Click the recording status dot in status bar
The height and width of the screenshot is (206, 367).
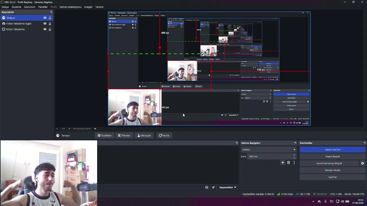[315, 194]
